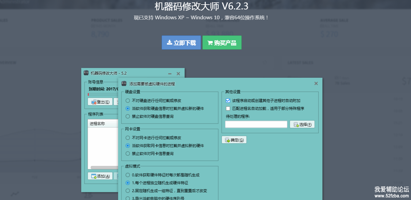Click the window title 机器码修改大师 - 5.2

(x=109, y=73)
